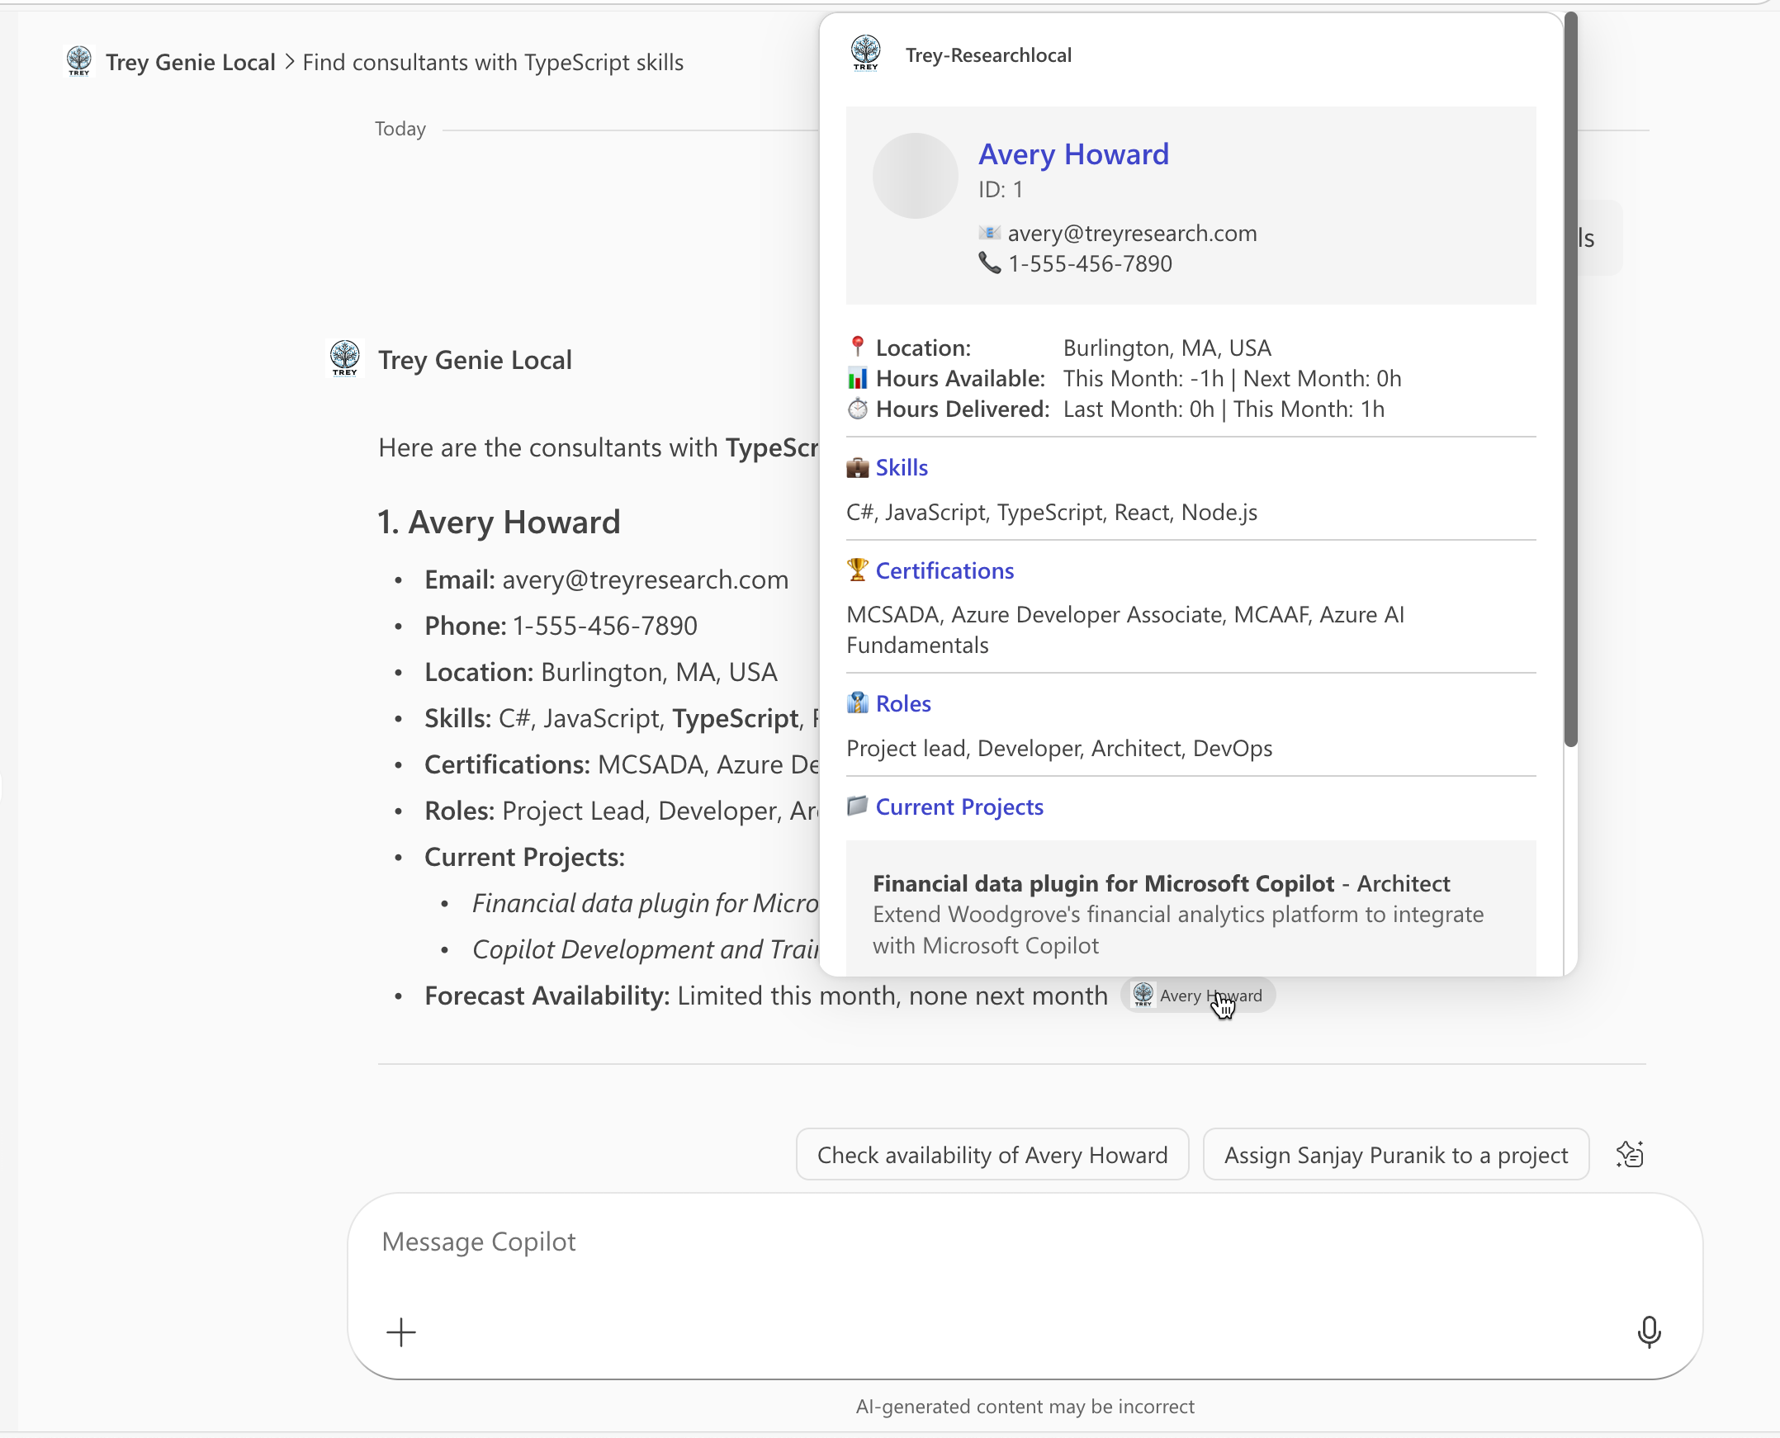Expand the Roles section on the card
1780x1438 pixels.
click(903, 702)
